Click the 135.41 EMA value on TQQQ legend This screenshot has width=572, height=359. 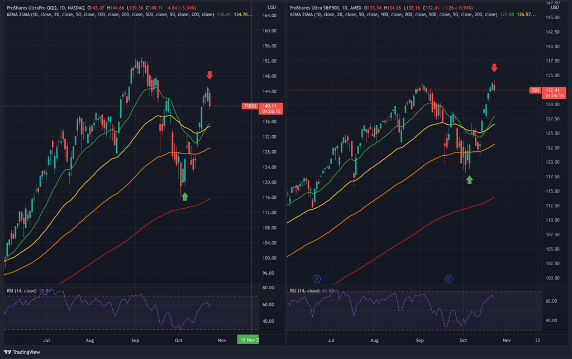[223, 15]
